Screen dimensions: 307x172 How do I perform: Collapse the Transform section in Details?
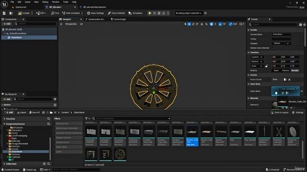(248, 53)
